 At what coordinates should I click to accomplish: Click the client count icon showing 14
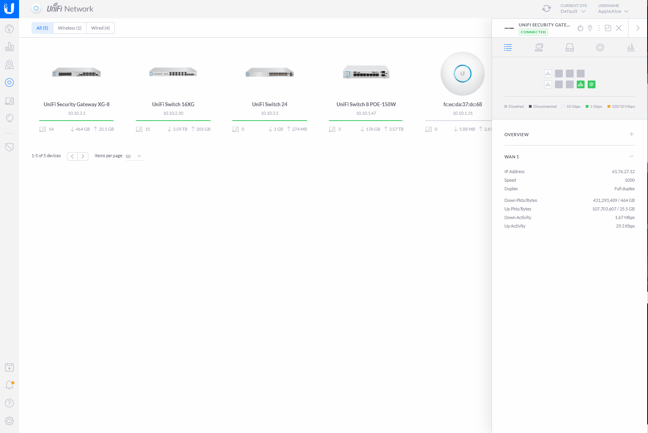click(42, 129)
